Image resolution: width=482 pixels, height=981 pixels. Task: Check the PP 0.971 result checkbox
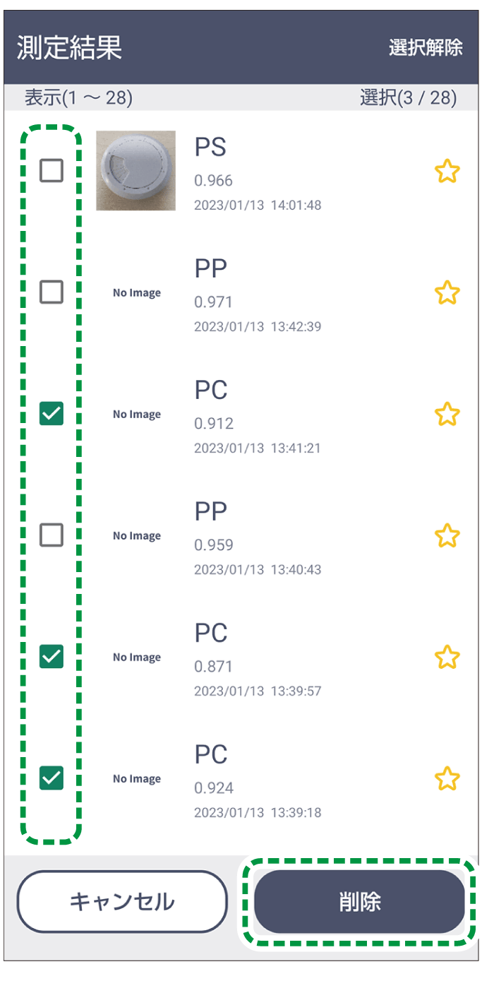point(52,292)
